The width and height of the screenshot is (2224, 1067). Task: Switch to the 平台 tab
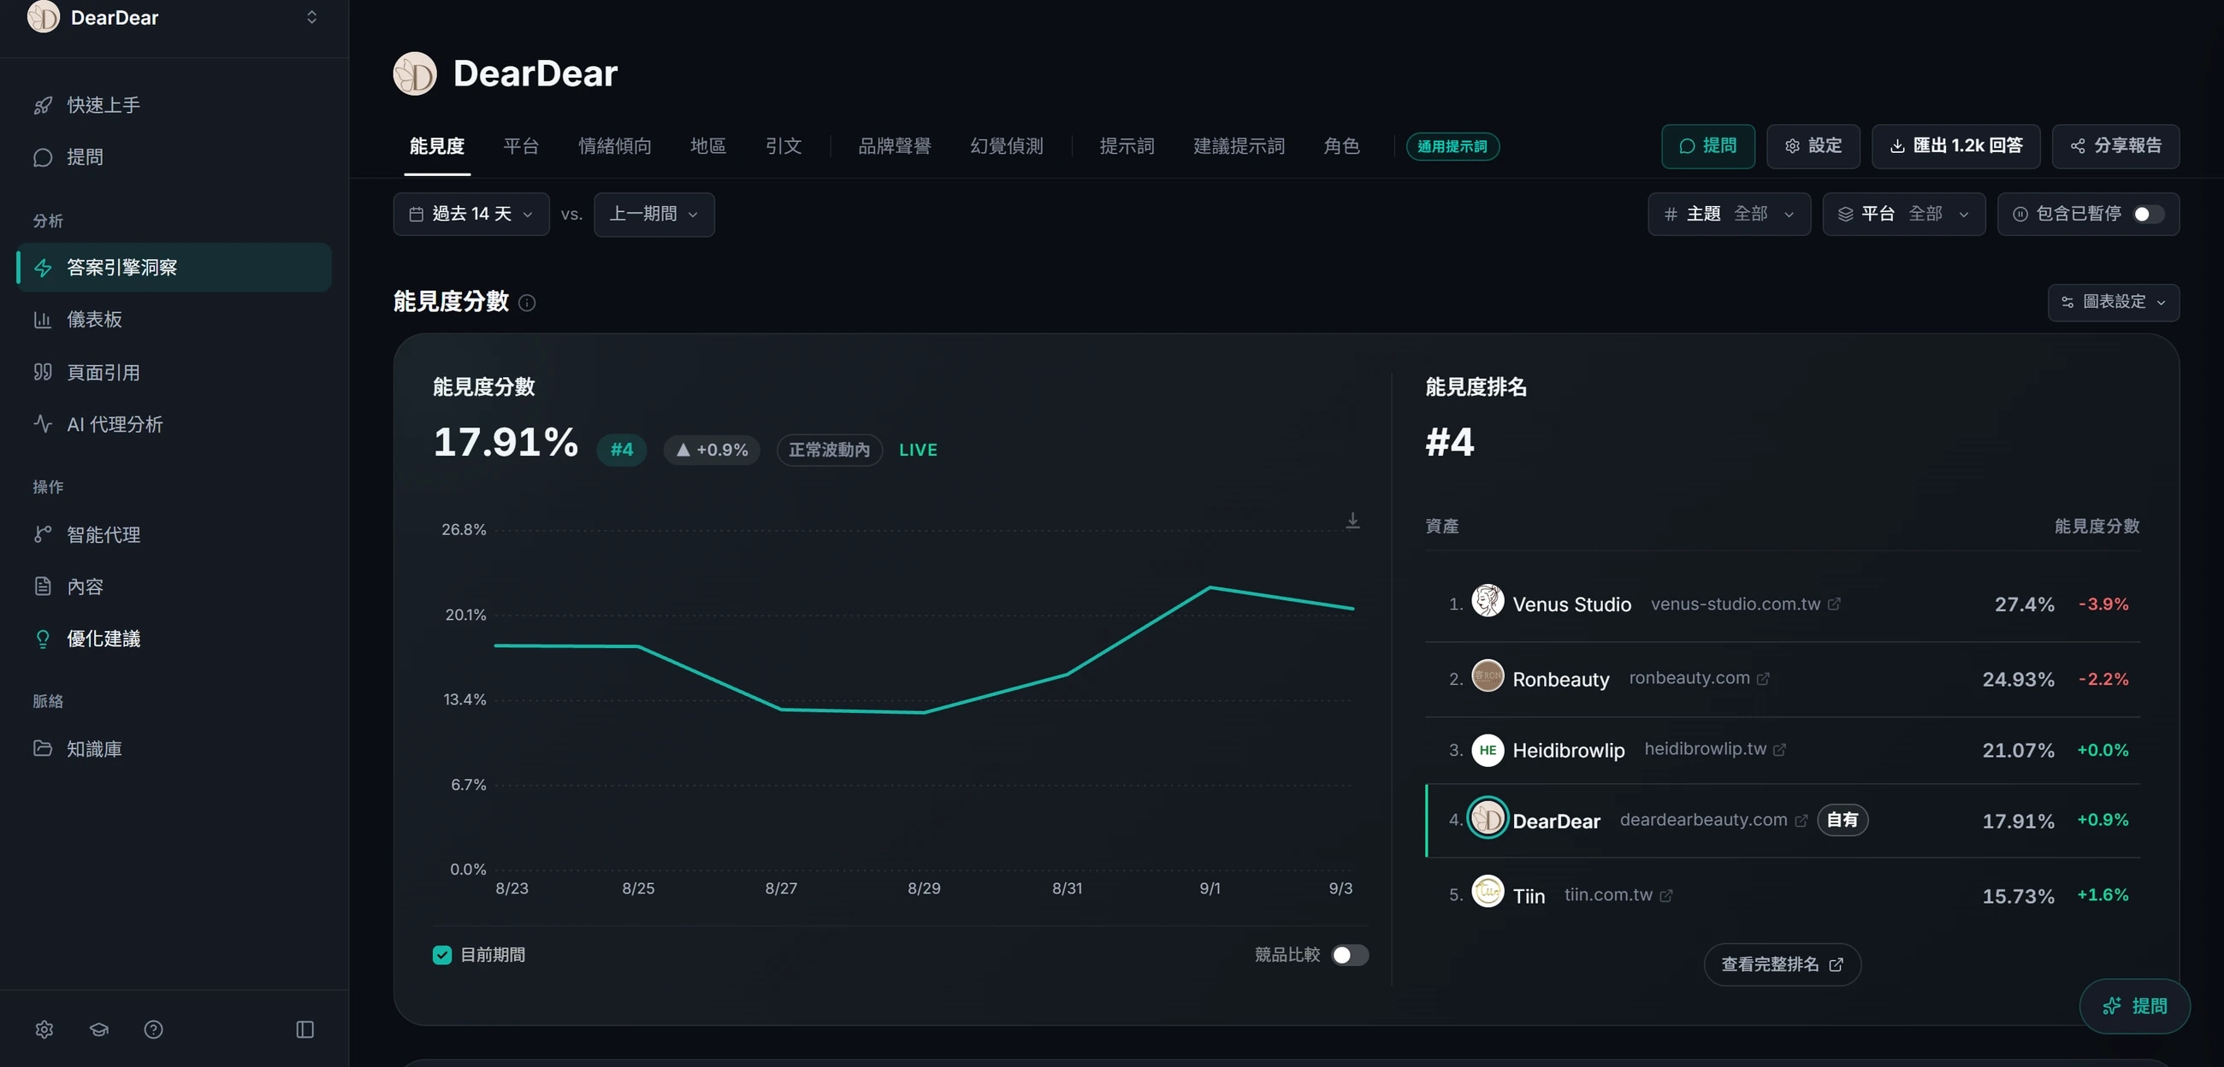pos(522,146)
